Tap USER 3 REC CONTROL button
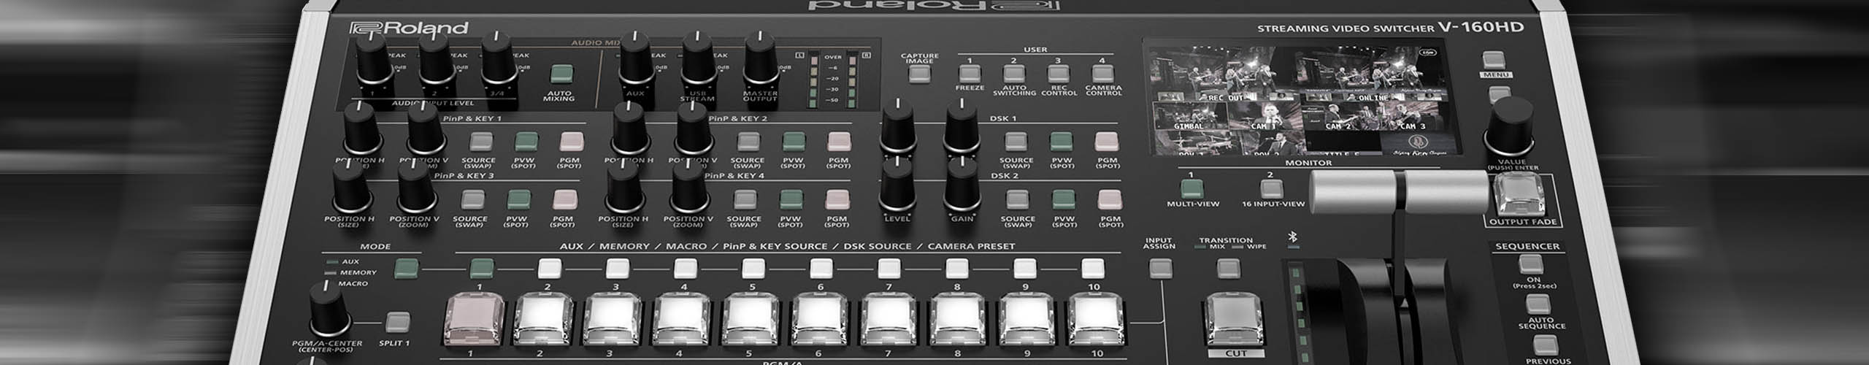 click(x=1058, y=74)
